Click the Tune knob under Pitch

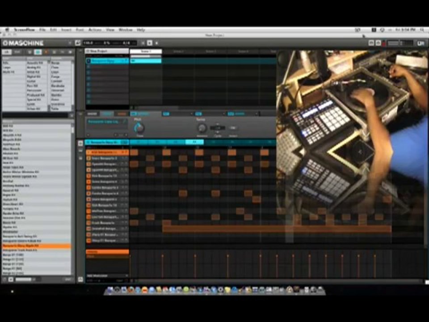pos(139,128)
